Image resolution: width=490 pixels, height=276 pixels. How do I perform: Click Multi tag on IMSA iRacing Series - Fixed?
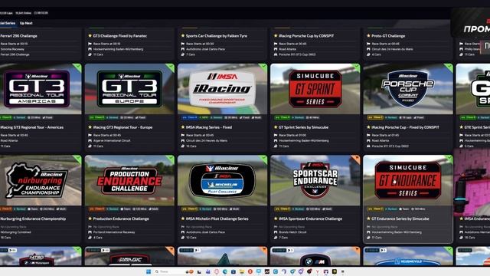(256, 117)
